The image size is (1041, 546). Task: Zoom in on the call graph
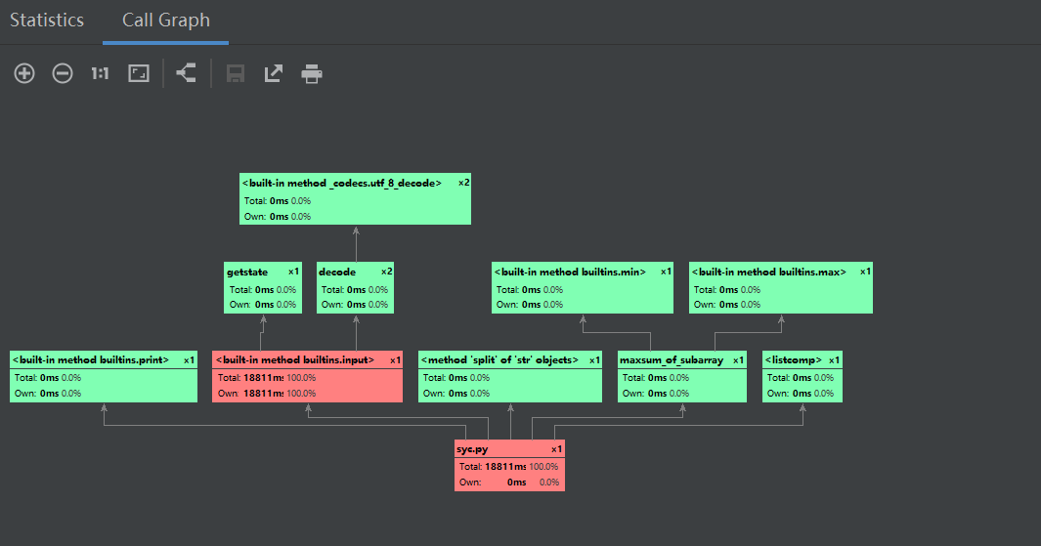24,73
